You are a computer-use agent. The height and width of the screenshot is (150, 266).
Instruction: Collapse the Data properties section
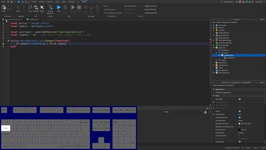pos(214,96)
